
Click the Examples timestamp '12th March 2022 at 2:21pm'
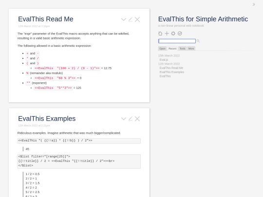(x=34, y=125)
